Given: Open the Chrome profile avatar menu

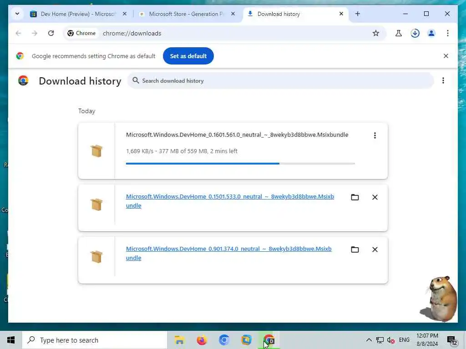Looking at the screenshot, I should pyautogui.click(x=431, y=33).
